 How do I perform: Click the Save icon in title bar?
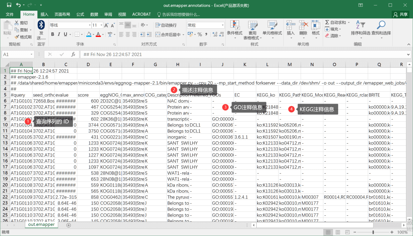point(9,5)
